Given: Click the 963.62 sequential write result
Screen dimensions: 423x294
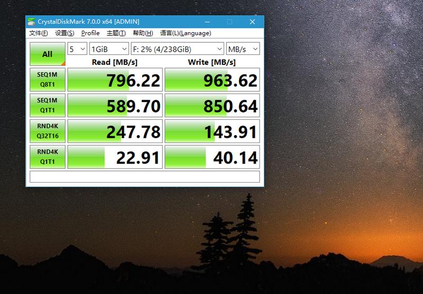Looking at the screenshot, I should [x=213, y=80].
